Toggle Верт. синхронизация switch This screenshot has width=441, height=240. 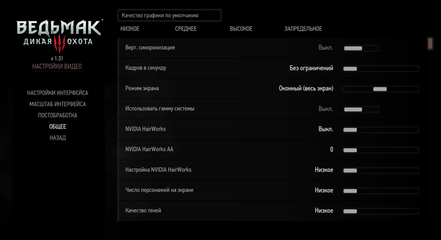(361, 48)
